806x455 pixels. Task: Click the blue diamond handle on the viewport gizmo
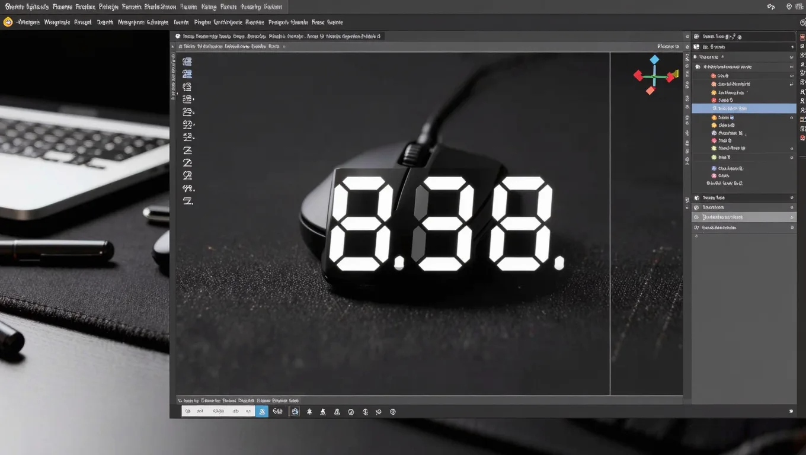[654, 60]
